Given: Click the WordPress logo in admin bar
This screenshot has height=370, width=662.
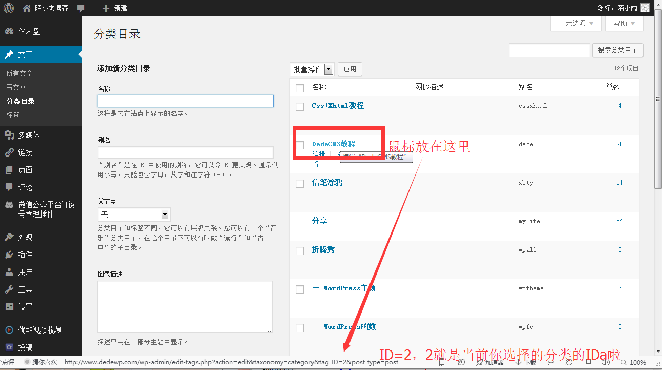Looking at the screenshot, I should click(9, 8).
